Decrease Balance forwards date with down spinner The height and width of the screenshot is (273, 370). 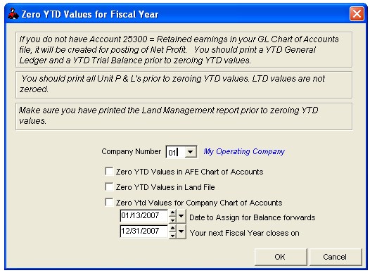(172, 220)
